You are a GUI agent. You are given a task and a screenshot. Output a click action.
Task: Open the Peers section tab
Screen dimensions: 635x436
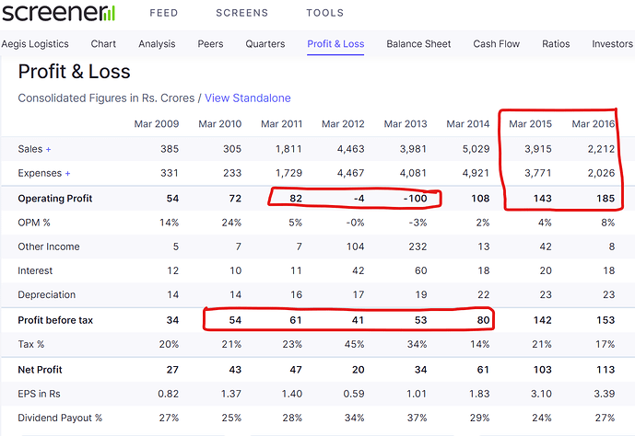pos(210,44)
